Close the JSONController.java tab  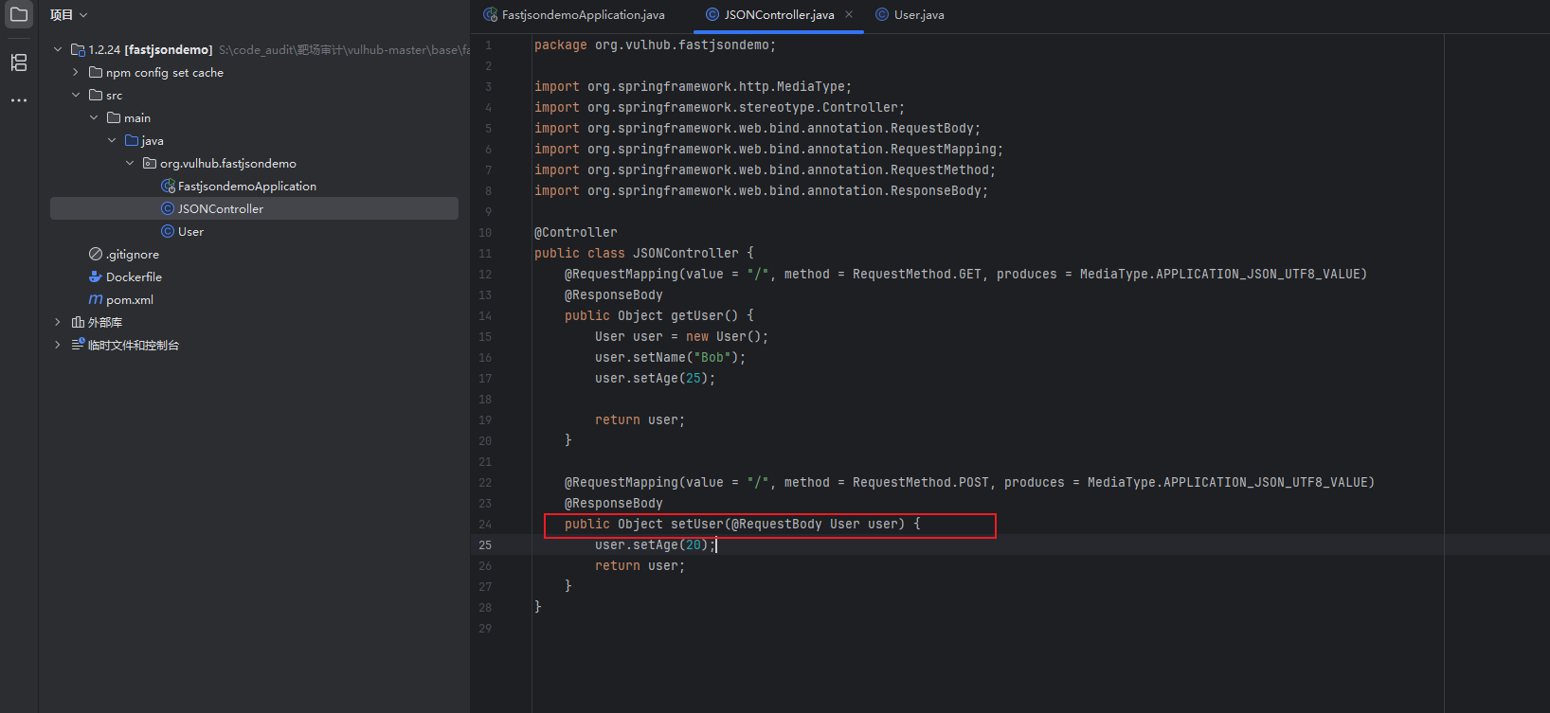849,14
